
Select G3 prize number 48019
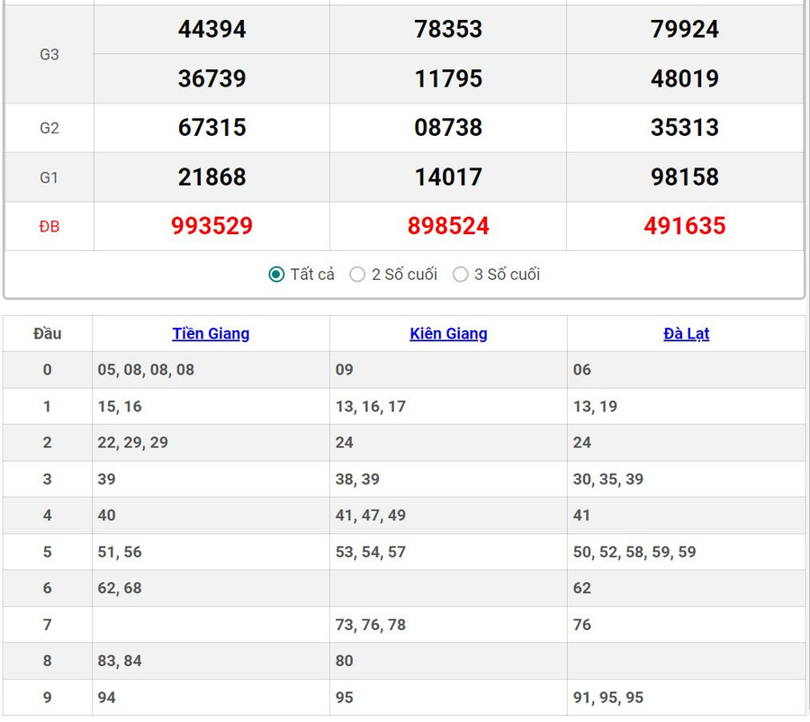click(685, 79)
